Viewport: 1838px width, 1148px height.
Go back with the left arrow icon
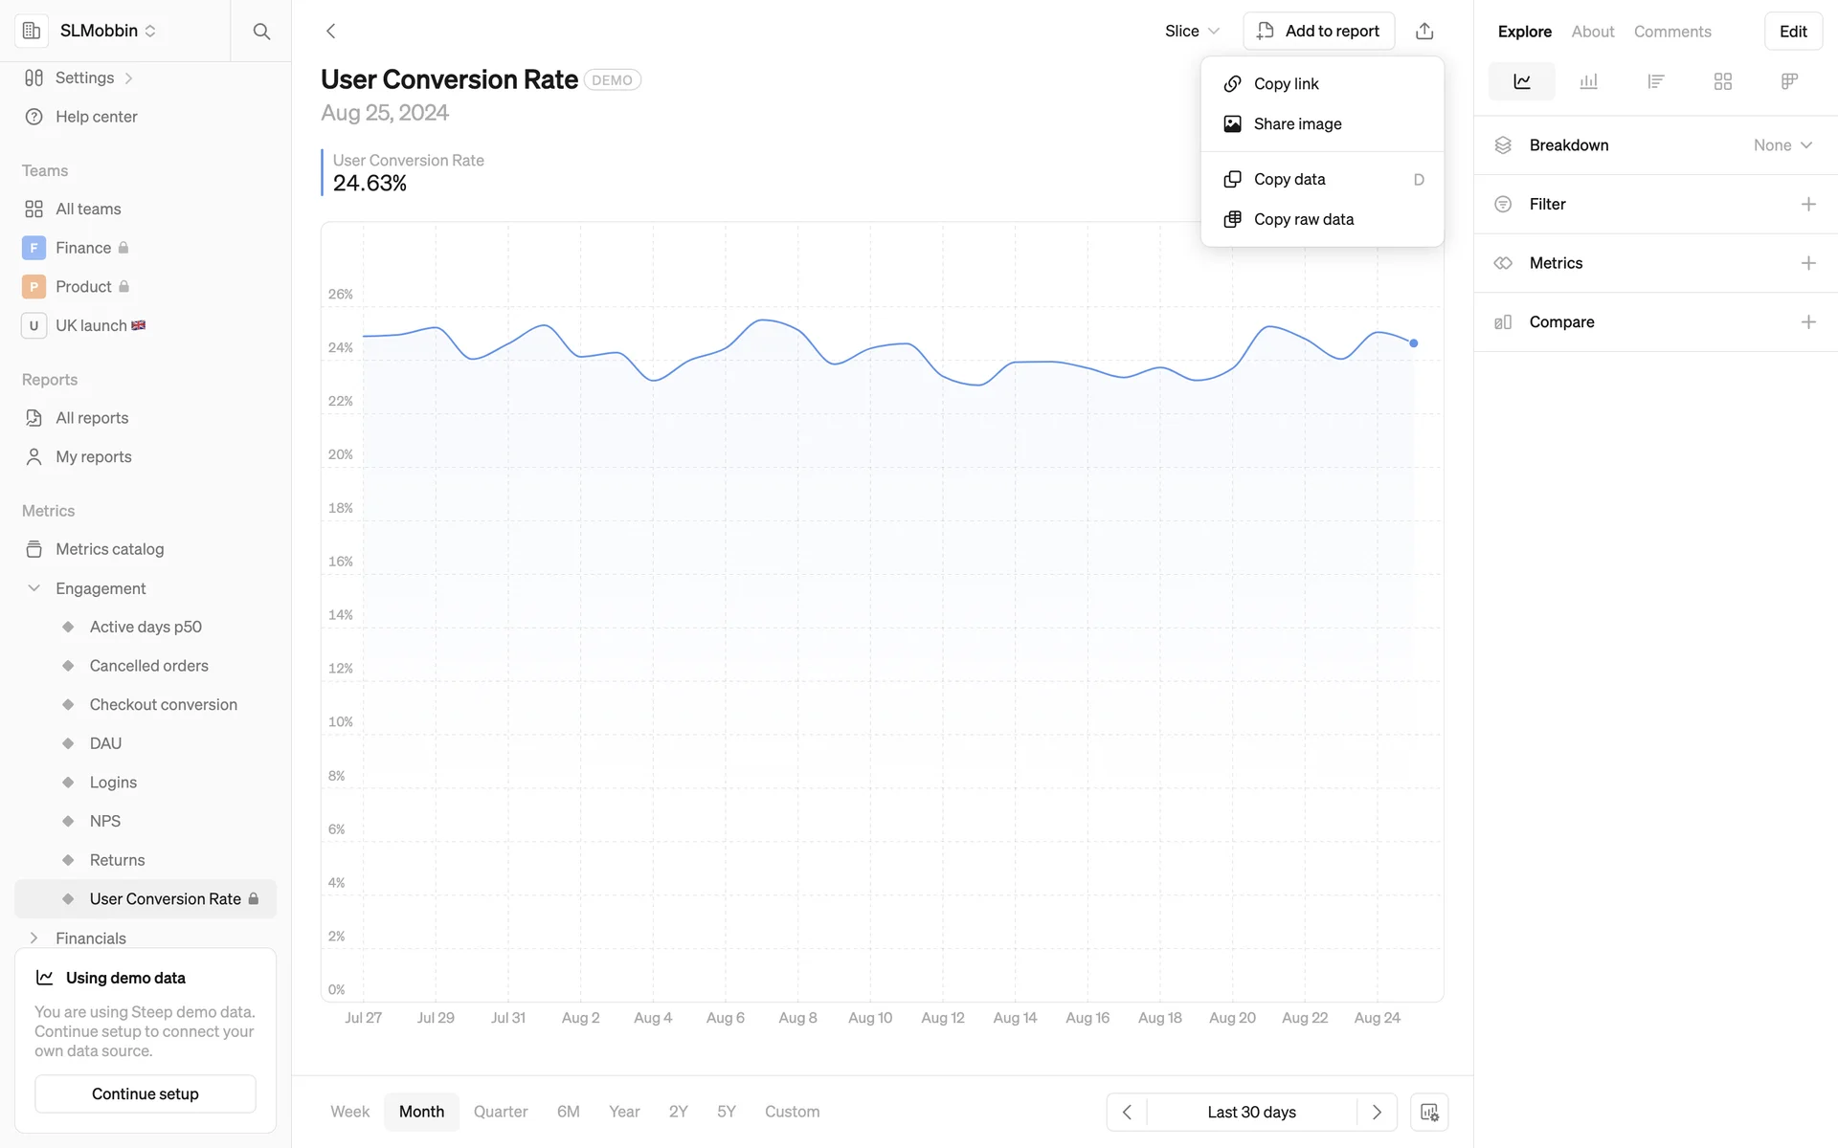[331, 31]
